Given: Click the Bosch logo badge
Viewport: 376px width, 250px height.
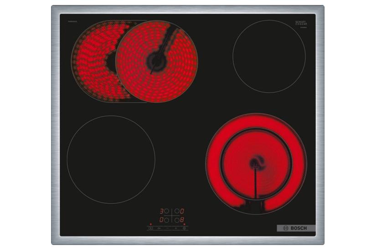Looking at the screenshot, I should point(296,228).
